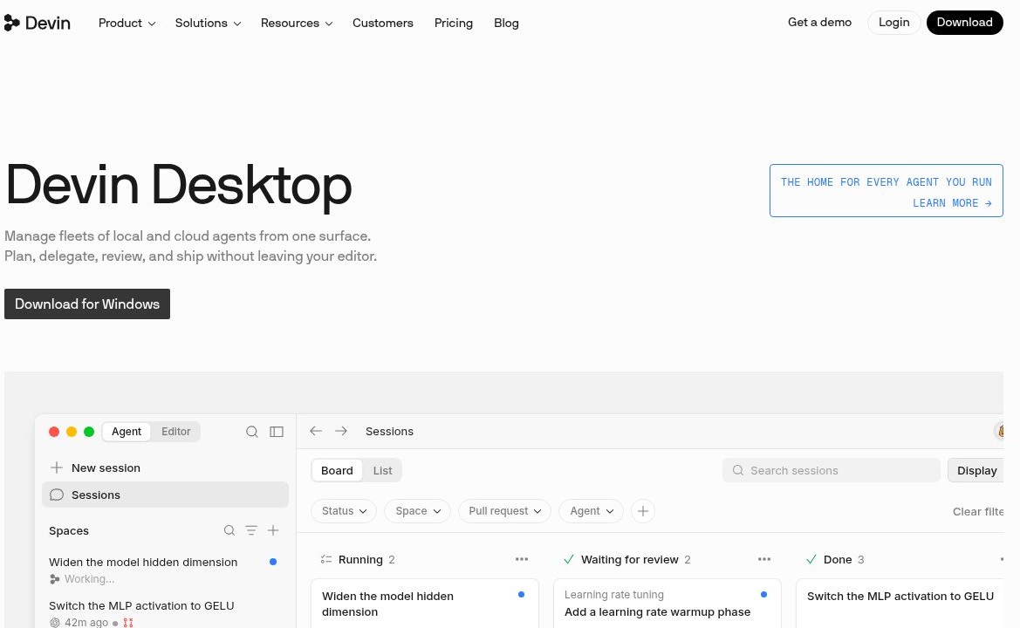
Task: Select Sessions in the app sidebar
Action: [x=165, y=495]
